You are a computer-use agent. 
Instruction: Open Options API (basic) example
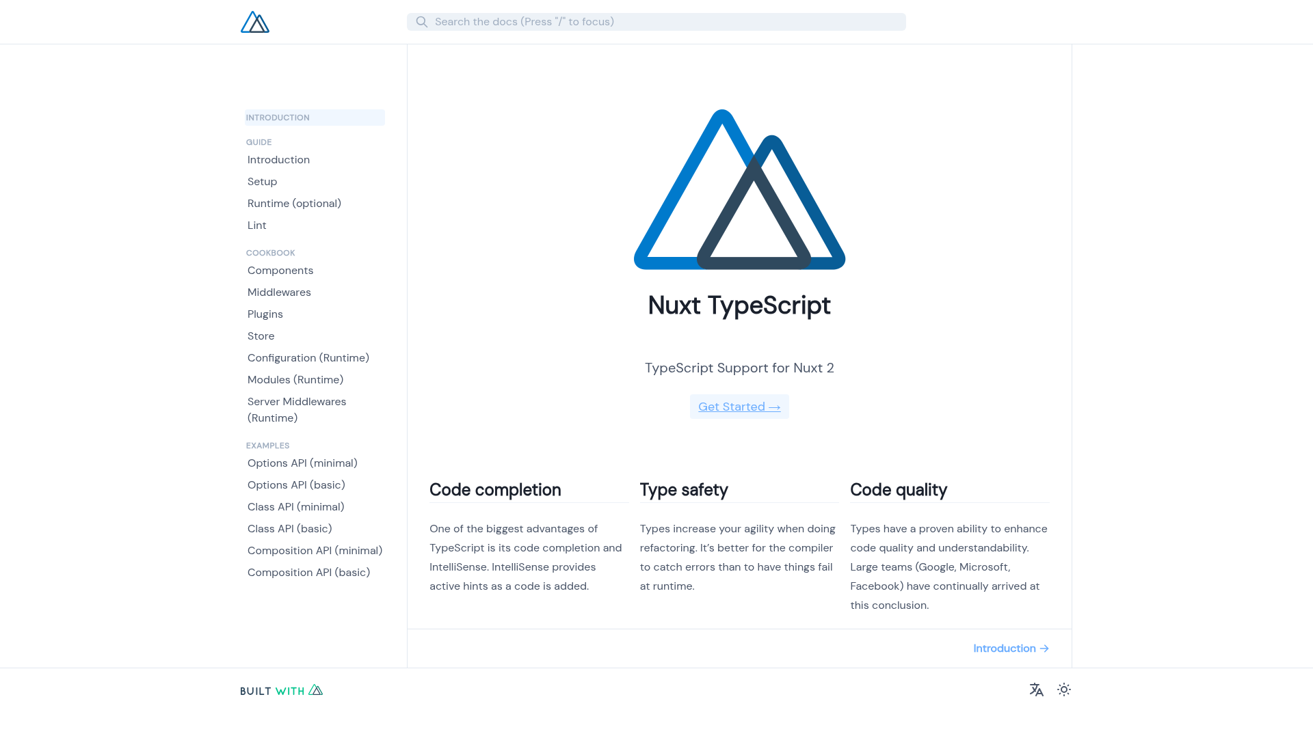[x=296, y=485]
